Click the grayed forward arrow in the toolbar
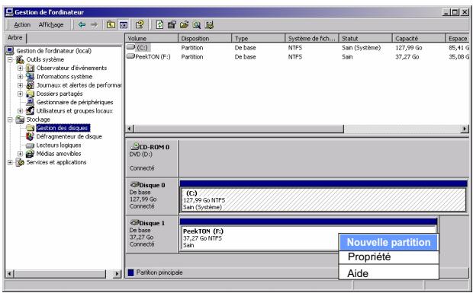Screen dimensions: 473x293 pyautogui.click(x=95, y=24)
